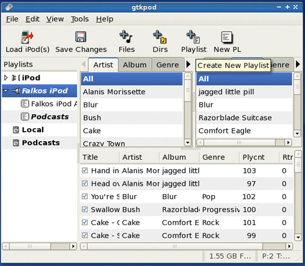The height and width of the screenshot is (266, 305).
Task: Click the Load iPod(s) toolbar icon
Action: click(27, 37)
